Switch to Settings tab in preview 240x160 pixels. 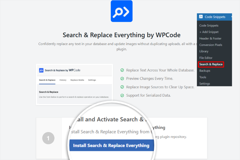pos(92,80)
